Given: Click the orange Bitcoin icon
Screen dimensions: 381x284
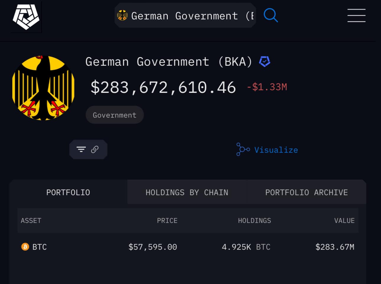Looking at the screenshot, I should pos(25,247).
